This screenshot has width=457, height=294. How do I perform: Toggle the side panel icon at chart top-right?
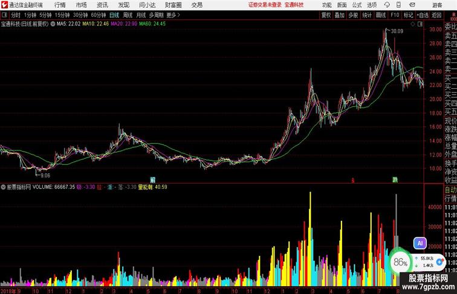pos(420,24)
